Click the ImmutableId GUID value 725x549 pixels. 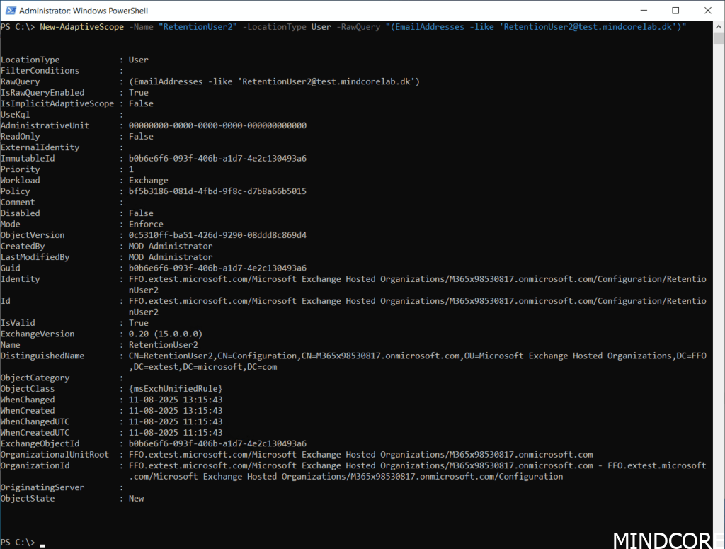[217, 158]
